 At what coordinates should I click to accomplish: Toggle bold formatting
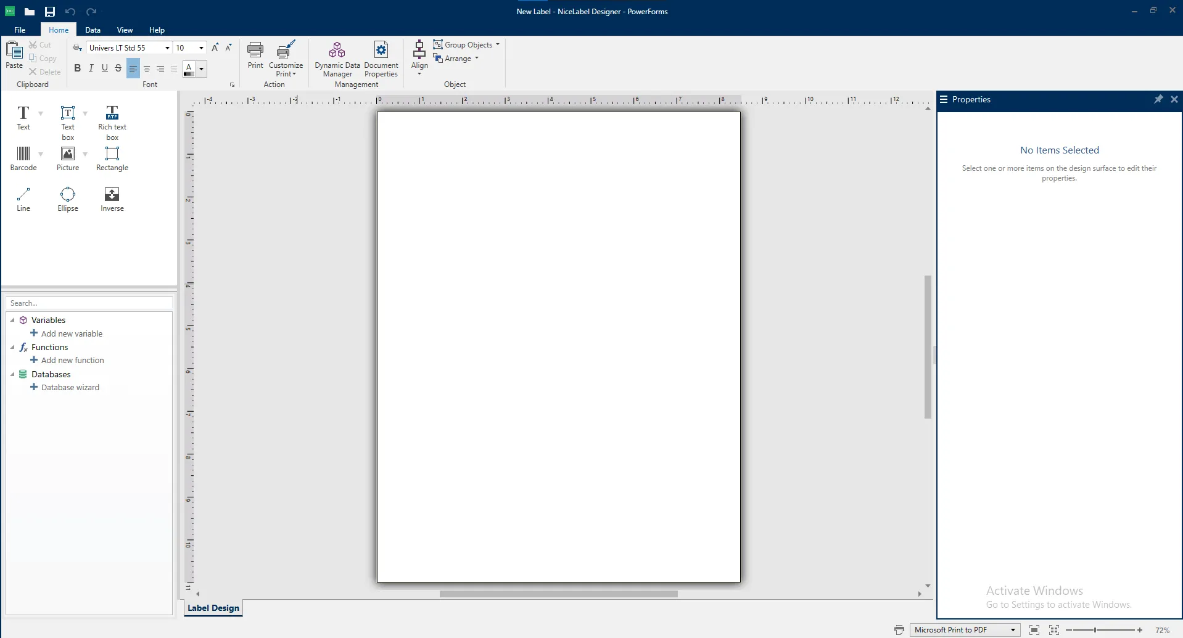click(77, 68)
